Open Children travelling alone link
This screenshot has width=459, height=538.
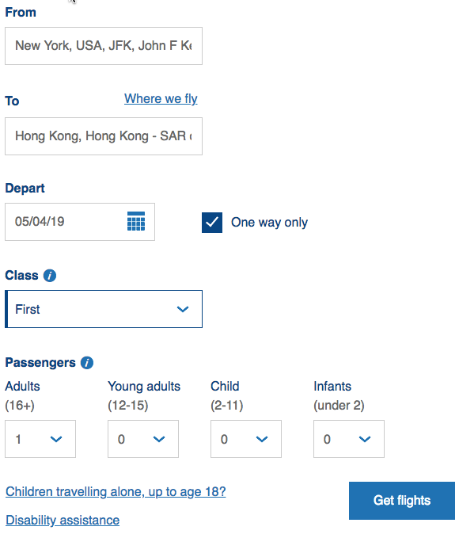click(x=116, y=492)
